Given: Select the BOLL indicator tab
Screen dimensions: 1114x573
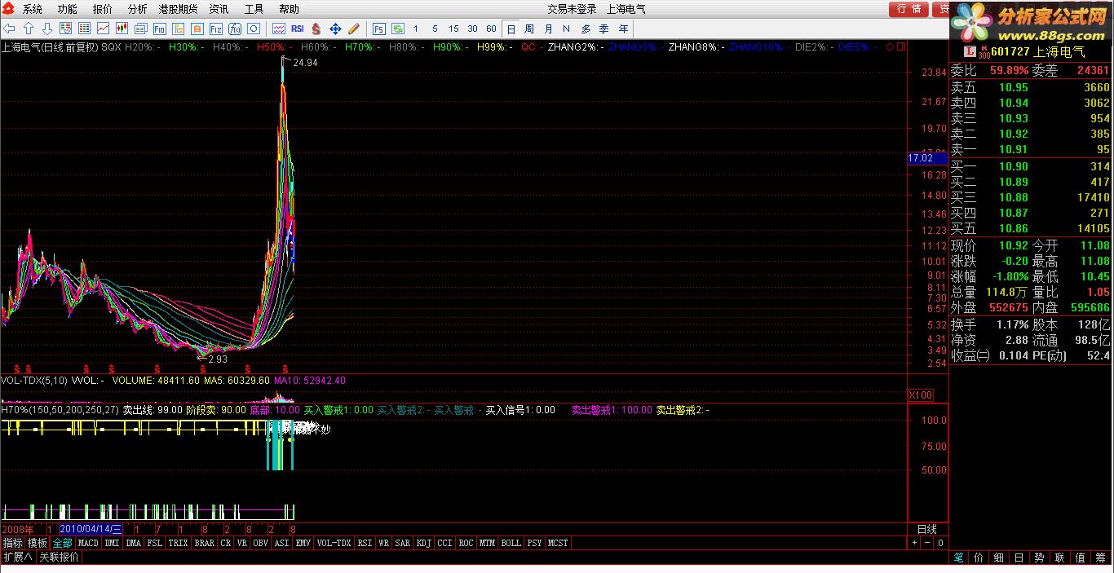Looking at the screenshot, I should pos(511,543).
